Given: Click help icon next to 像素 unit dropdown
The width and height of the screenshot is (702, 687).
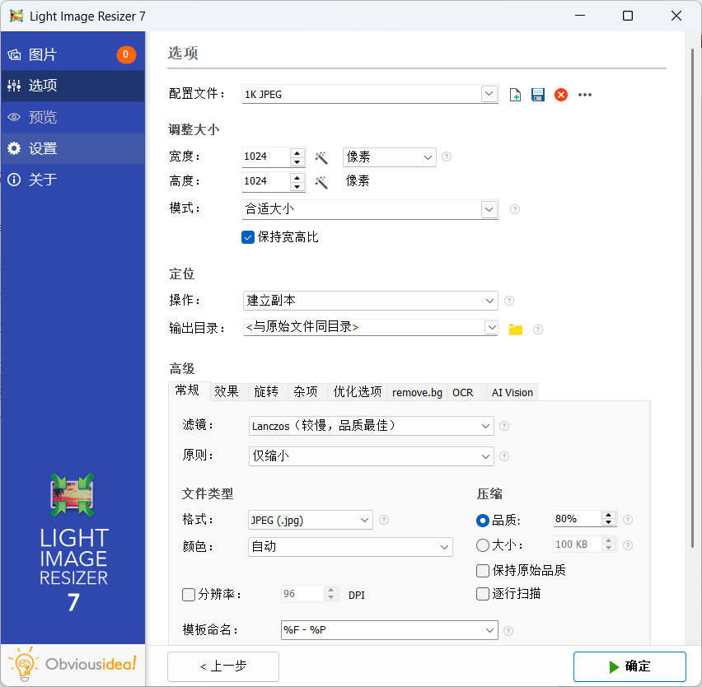Looking at the screenshot, I should pyautogui.click(x=447, y=157).
